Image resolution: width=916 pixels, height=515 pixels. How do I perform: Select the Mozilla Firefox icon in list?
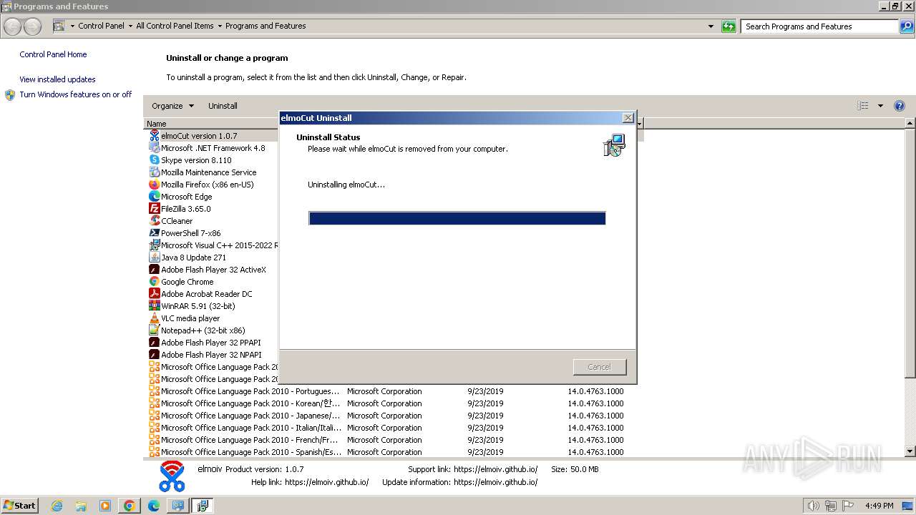(x=154, y=185)
